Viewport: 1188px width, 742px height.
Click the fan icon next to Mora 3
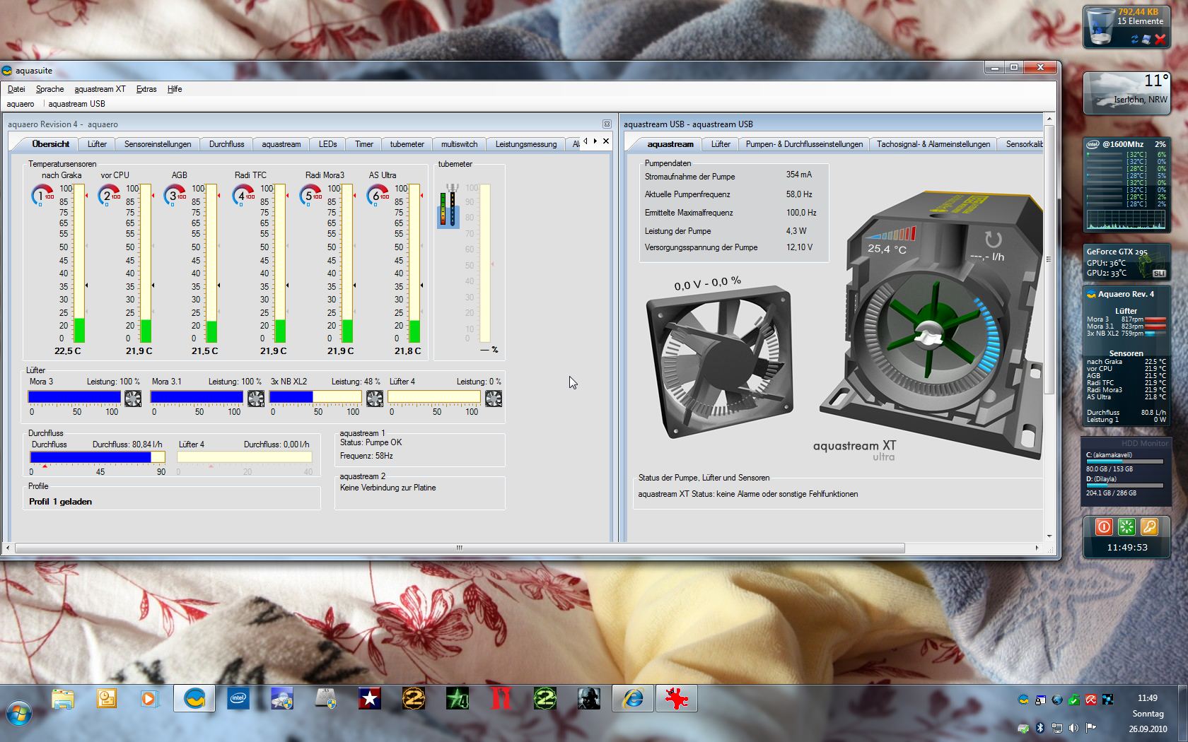click(x=133, y=398)
